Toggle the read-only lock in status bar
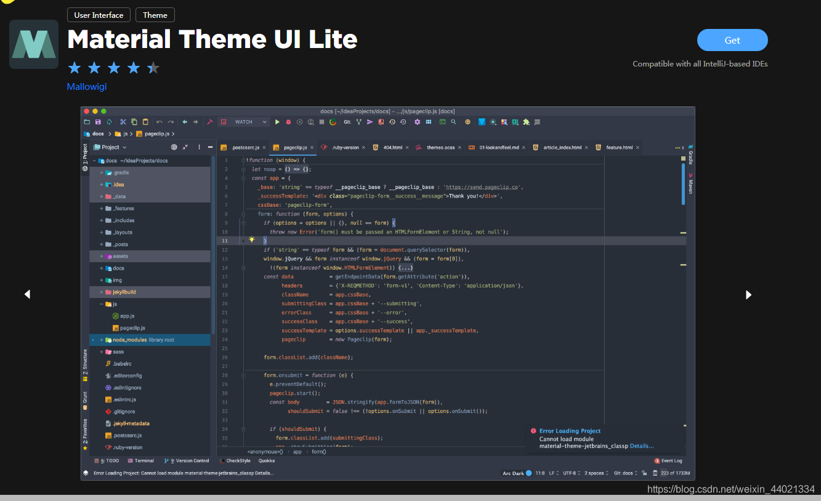Image resolution: width=821 pixels, height=501 pixels. [x=644, y=473]
